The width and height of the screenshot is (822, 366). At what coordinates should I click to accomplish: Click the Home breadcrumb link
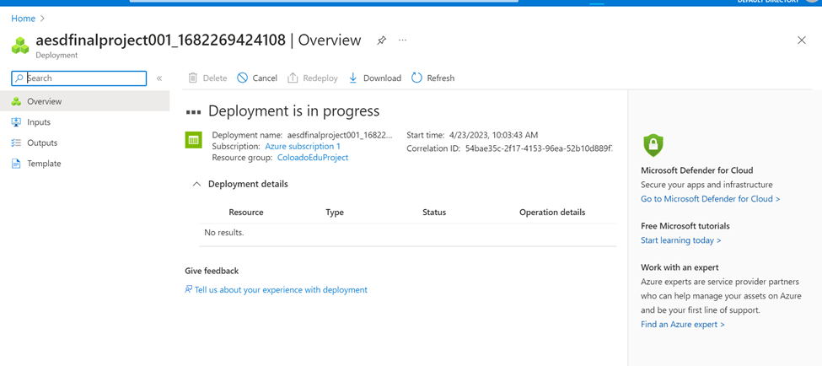coord(23,19)
